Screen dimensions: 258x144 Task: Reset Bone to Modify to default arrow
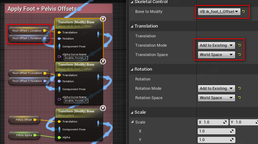pyautogui.click(x=244, y=12)
